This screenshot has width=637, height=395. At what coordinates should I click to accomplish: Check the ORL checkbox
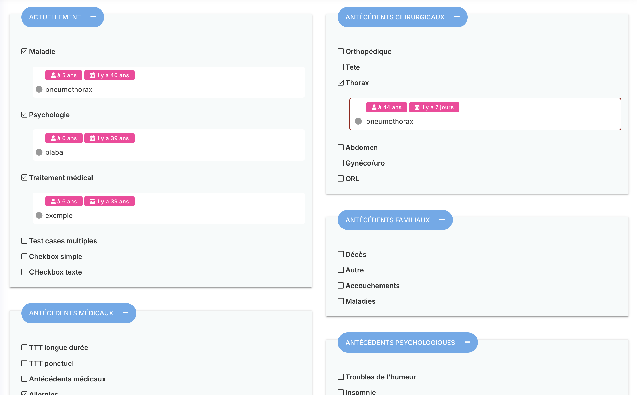tap(340, 179)
